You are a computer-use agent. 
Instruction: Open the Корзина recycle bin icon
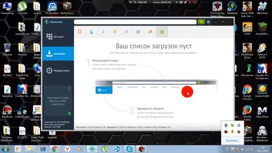point(7,49)
